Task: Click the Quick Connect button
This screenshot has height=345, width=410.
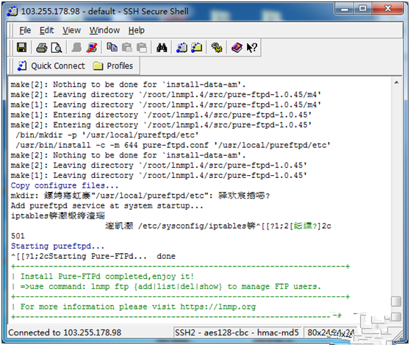Action: pyautogui.click(x=51, y=65)
